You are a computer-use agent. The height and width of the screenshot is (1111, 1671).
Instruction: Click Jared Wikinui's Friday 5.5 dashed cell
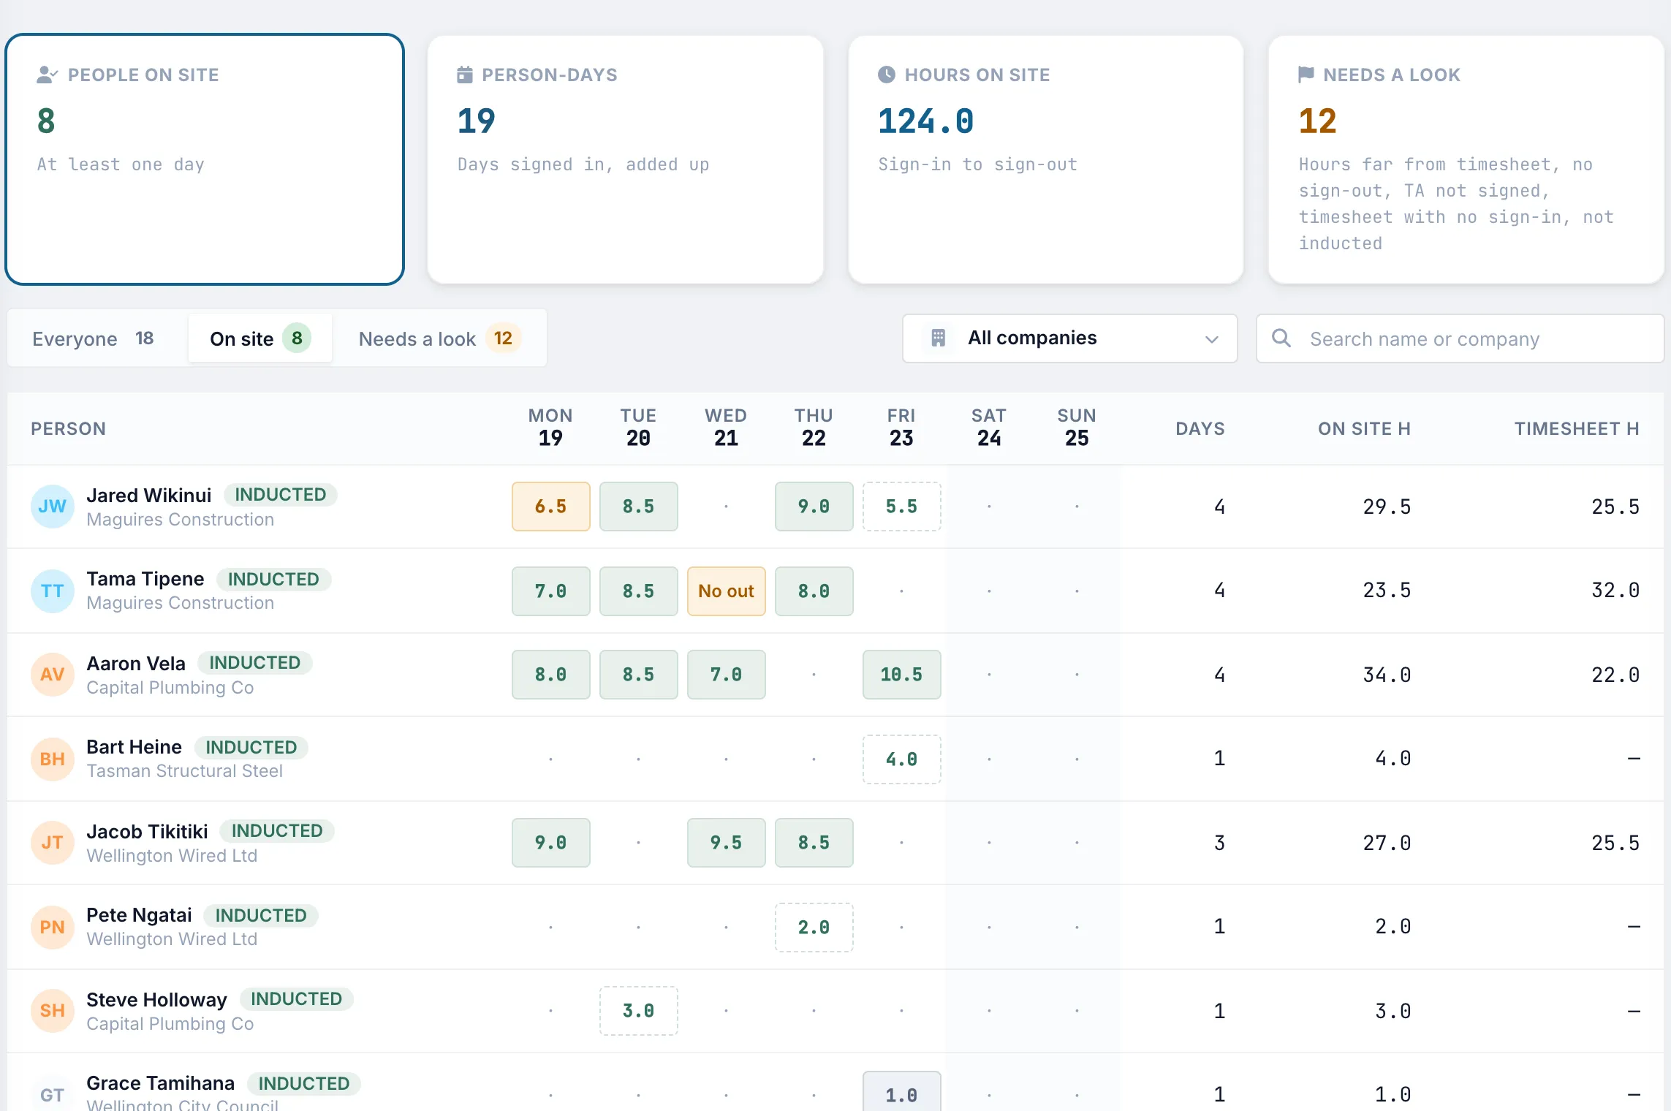pyautogui.click(x=902, y=507)
